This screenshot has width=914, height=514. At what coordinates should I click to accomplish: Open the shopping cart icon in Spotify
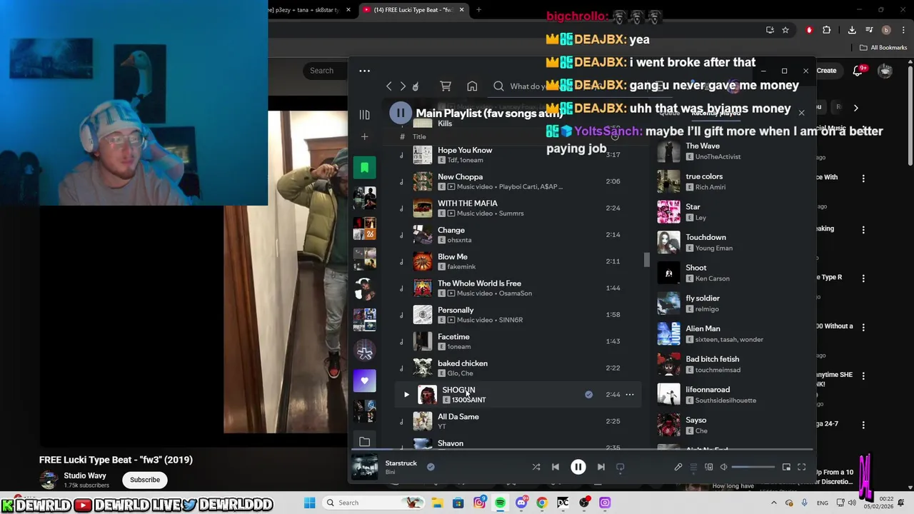[446, 86]
